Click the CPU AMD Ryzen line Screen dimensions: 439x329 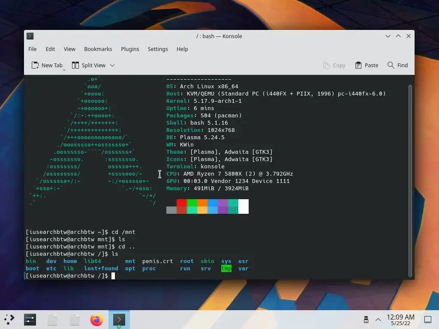coord(230,174)
